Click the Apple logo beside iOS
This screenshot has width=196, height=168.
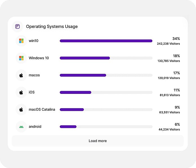click(x=21, y=92)
